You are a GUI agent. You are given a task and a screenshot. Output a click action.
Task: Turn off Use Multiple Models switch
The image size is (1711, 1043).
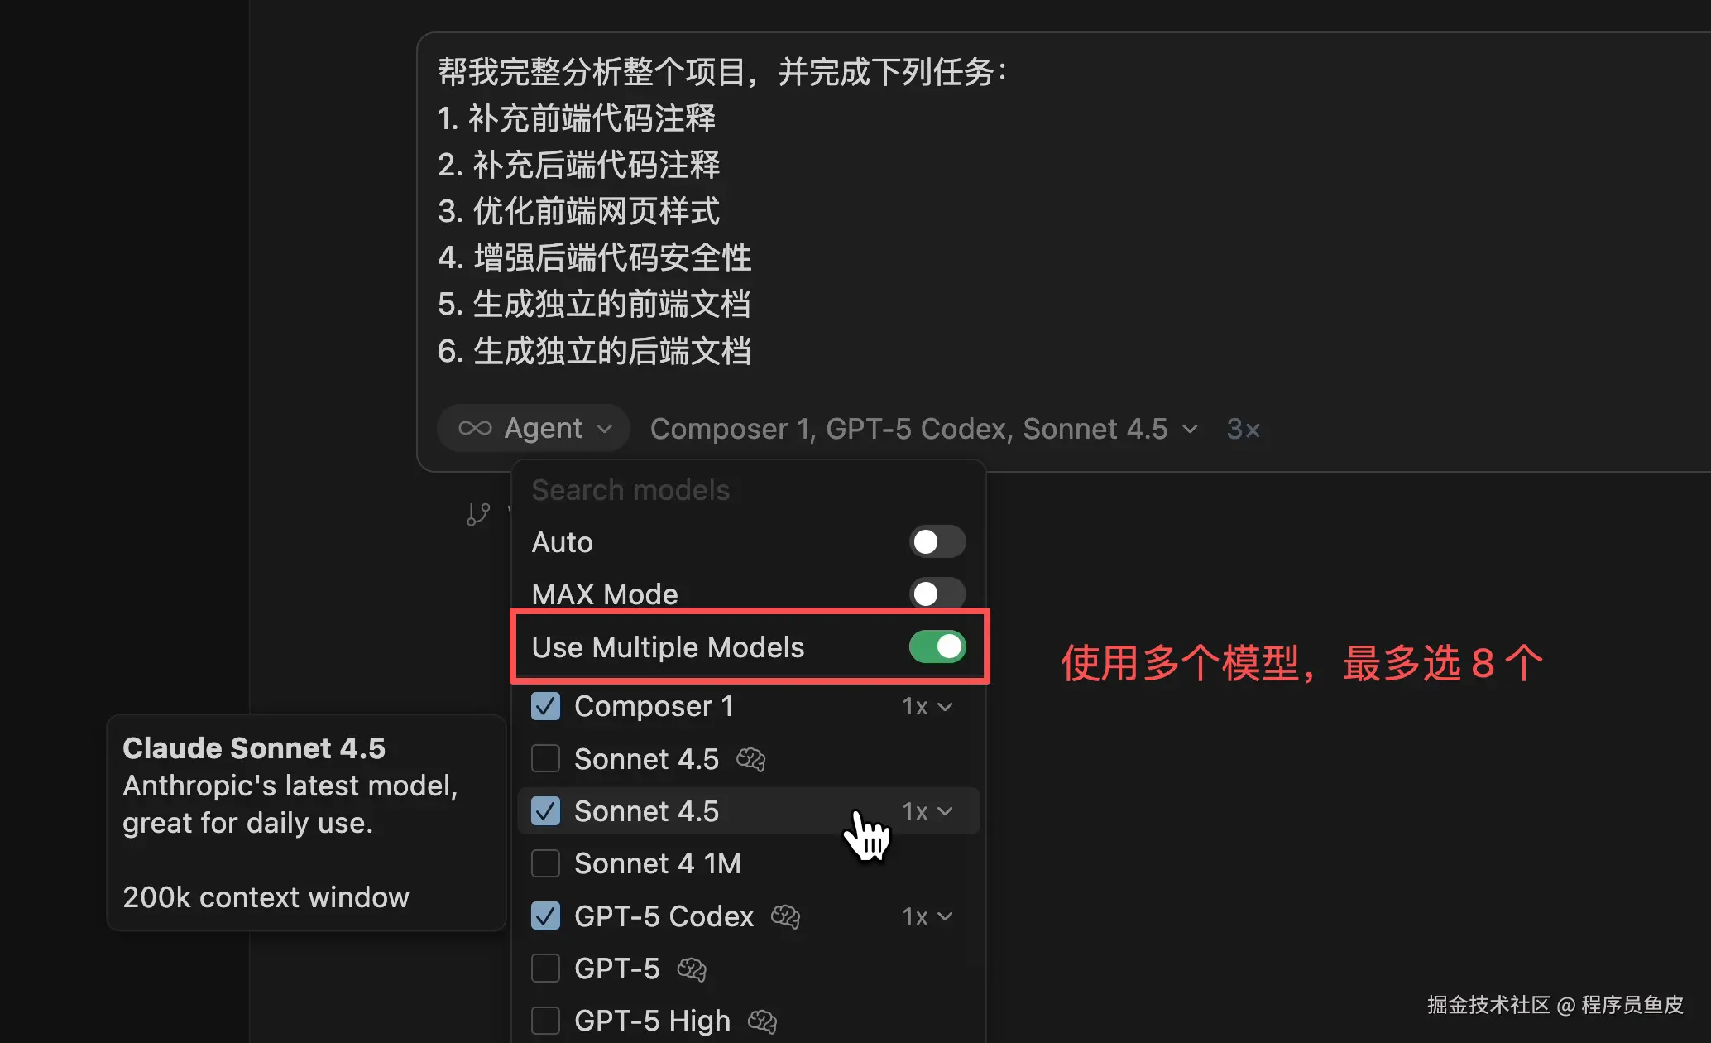pos(937,646)
